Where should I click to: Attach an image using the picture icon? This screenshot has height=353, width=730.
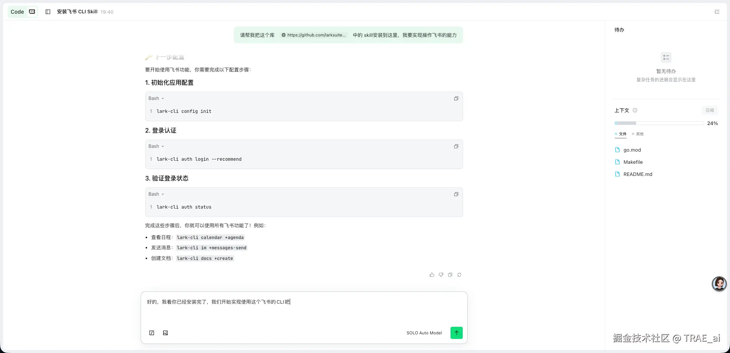click(x=165, y=333)
